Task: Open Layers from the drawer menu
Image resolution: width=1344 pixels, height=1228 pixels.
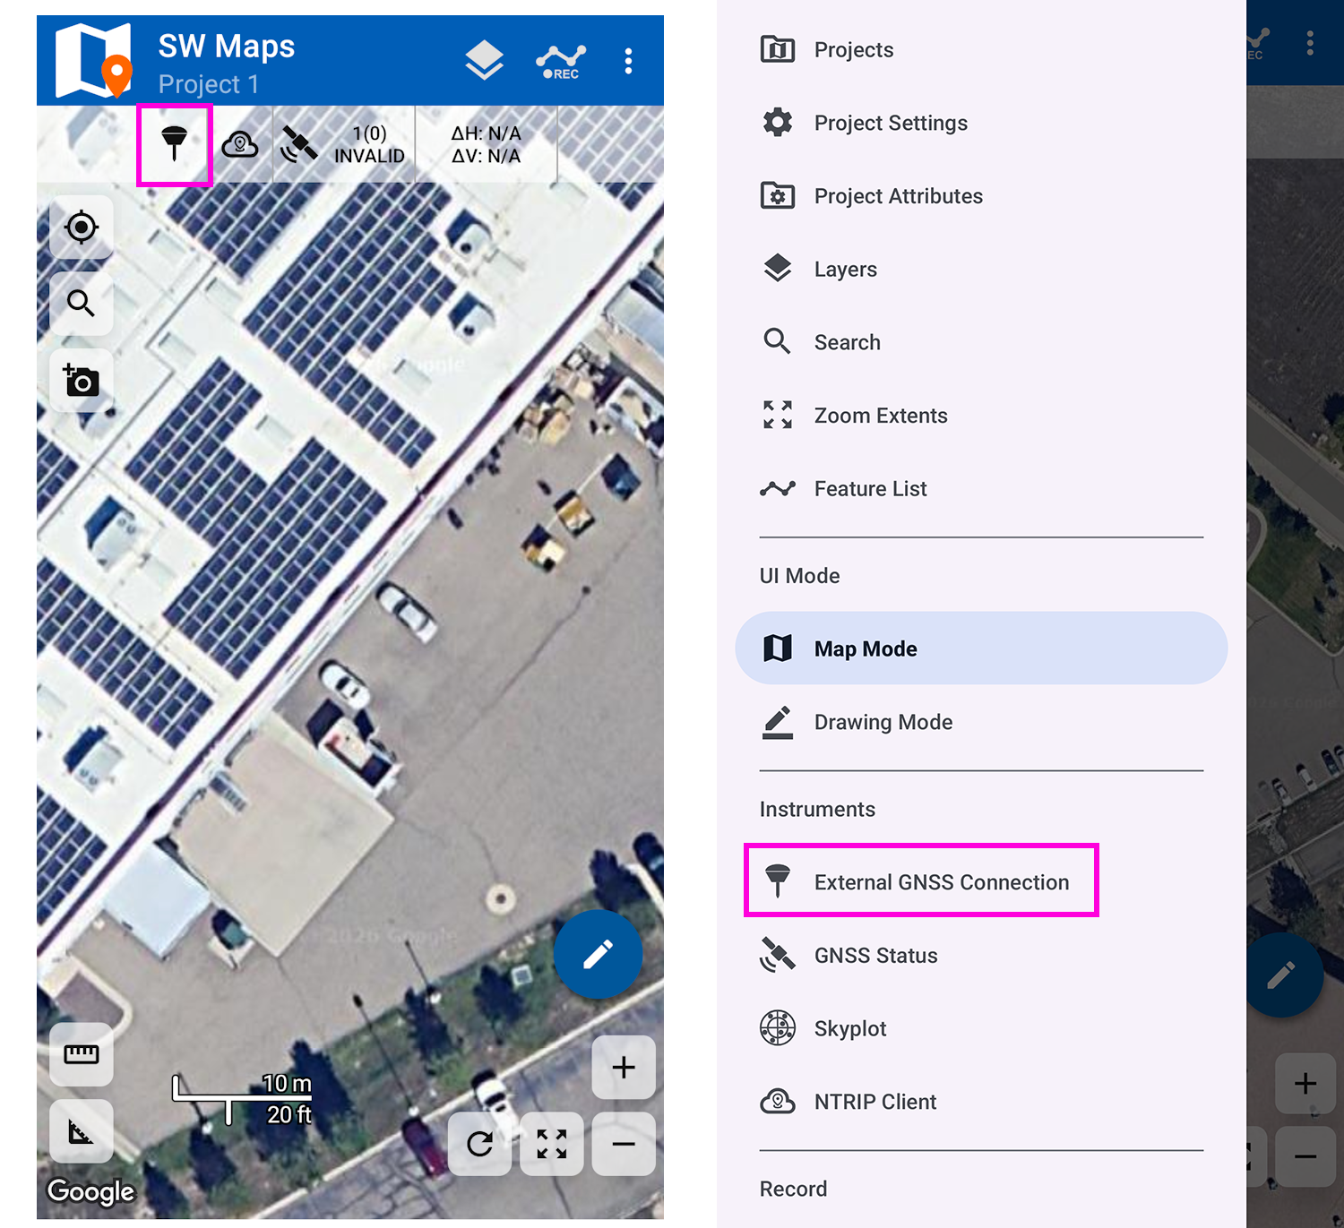Action: 981,270
